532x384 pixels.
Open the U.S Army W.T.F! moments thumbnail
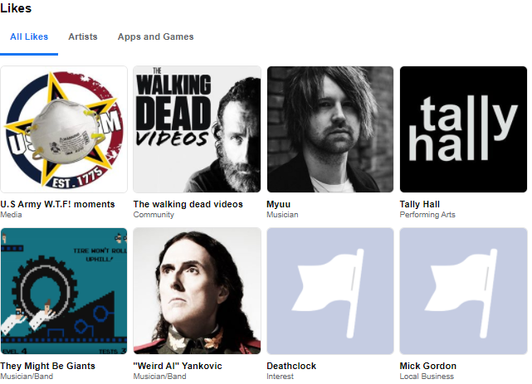(x=64, y=129)
